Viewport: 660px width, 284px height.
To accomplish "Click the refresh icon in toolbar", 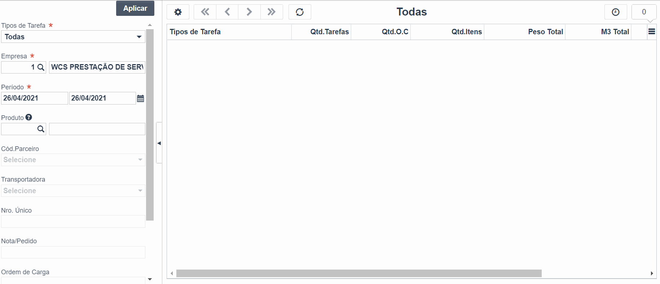I will coord(300,12).
